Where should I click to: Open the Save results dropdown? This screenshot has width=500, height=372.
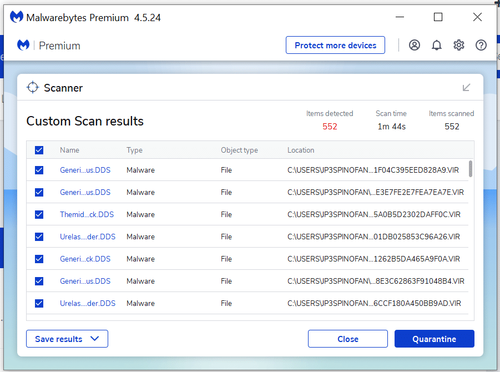[67, 339]
